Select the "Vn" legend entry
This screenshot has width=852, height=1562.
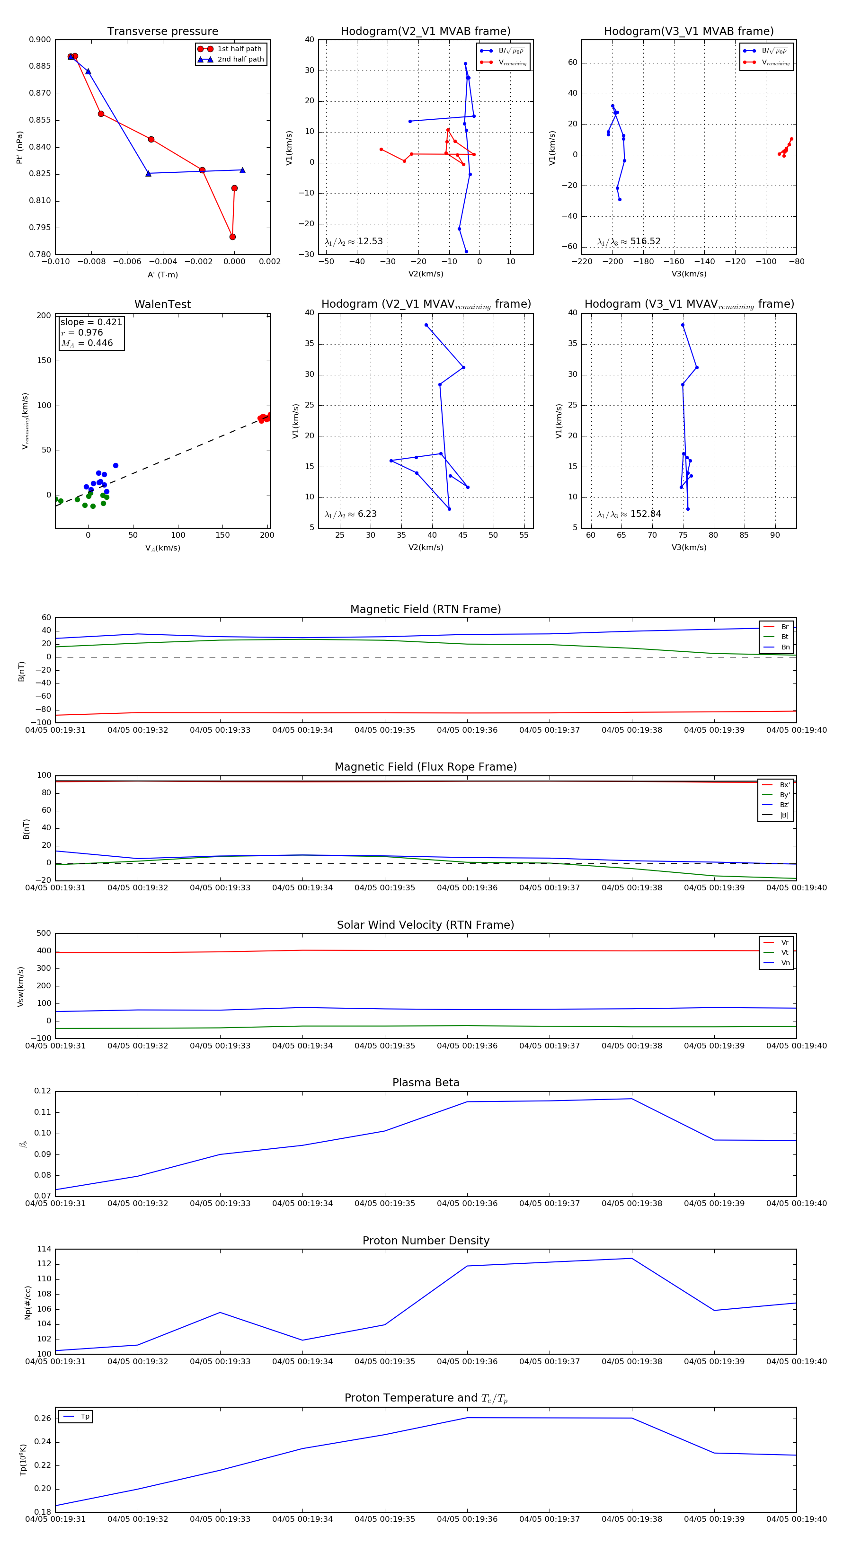tap(776, 963)
